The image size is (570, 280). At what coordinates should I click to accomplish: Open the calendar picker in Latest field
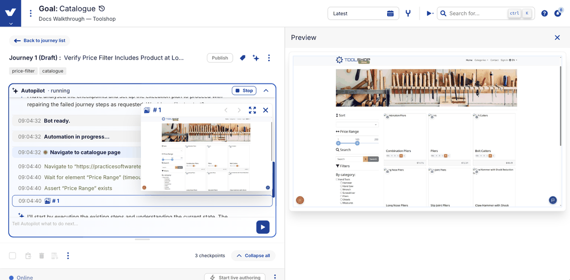coord(390,13)
